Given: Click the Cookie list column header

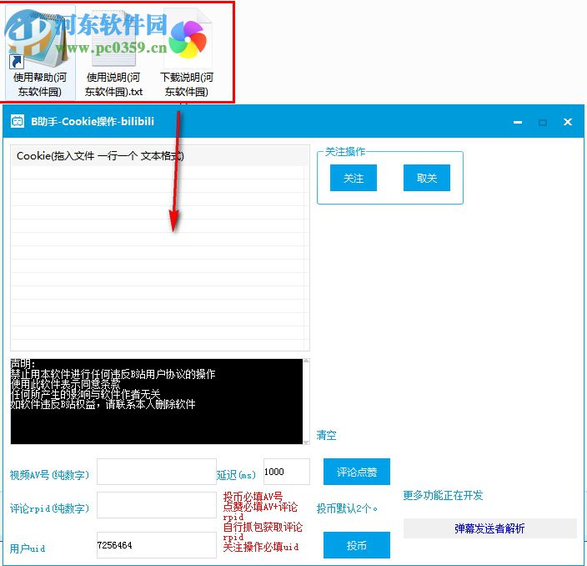Looking at the screenshot, I should (160, 155).
